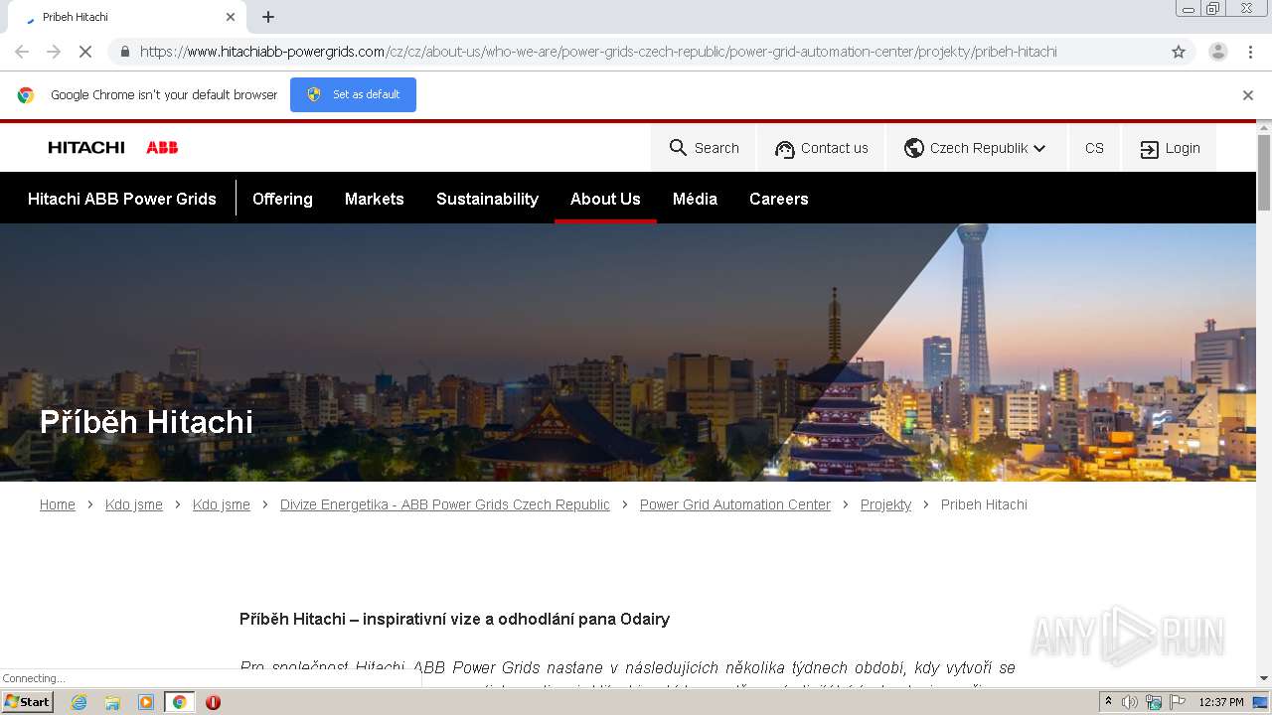Open the Windows Start menu

tap(28, 702)
